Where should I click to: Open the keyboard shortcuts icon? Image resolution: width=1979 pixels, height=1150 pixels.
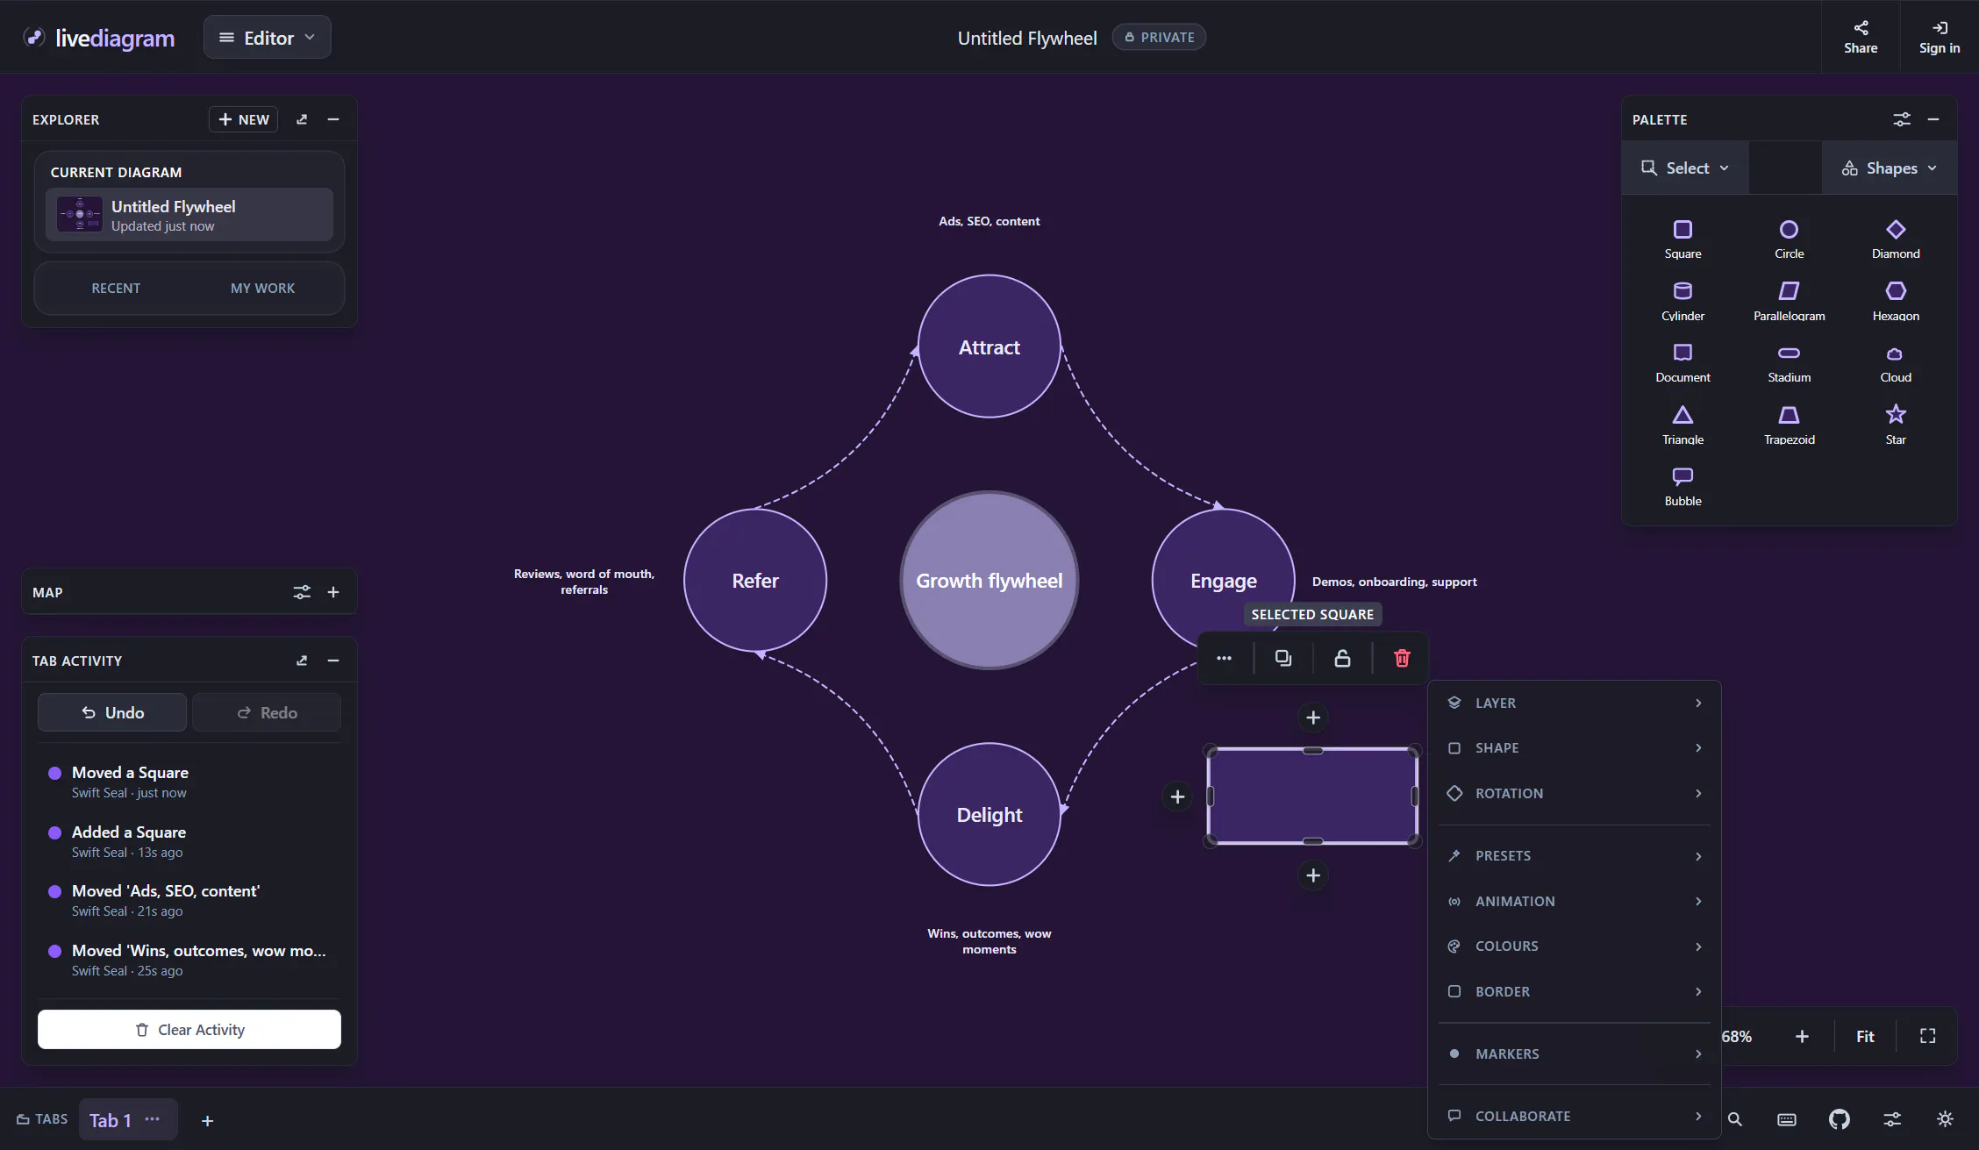click(x=1787, y=1119)
